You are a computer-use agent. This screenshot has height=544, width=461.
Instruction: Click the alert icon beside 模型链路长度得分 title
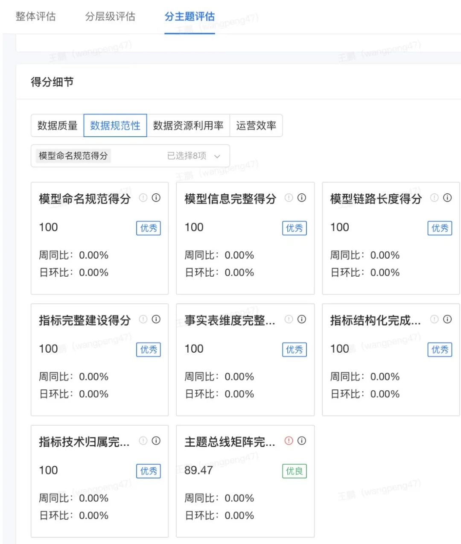434,198
